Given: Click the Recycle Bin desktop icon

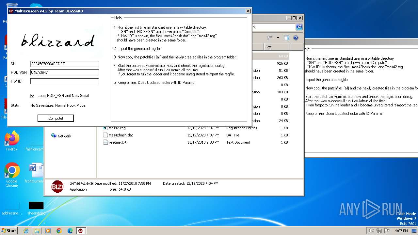Looking at the screenshot, I should tap(12, 12).
